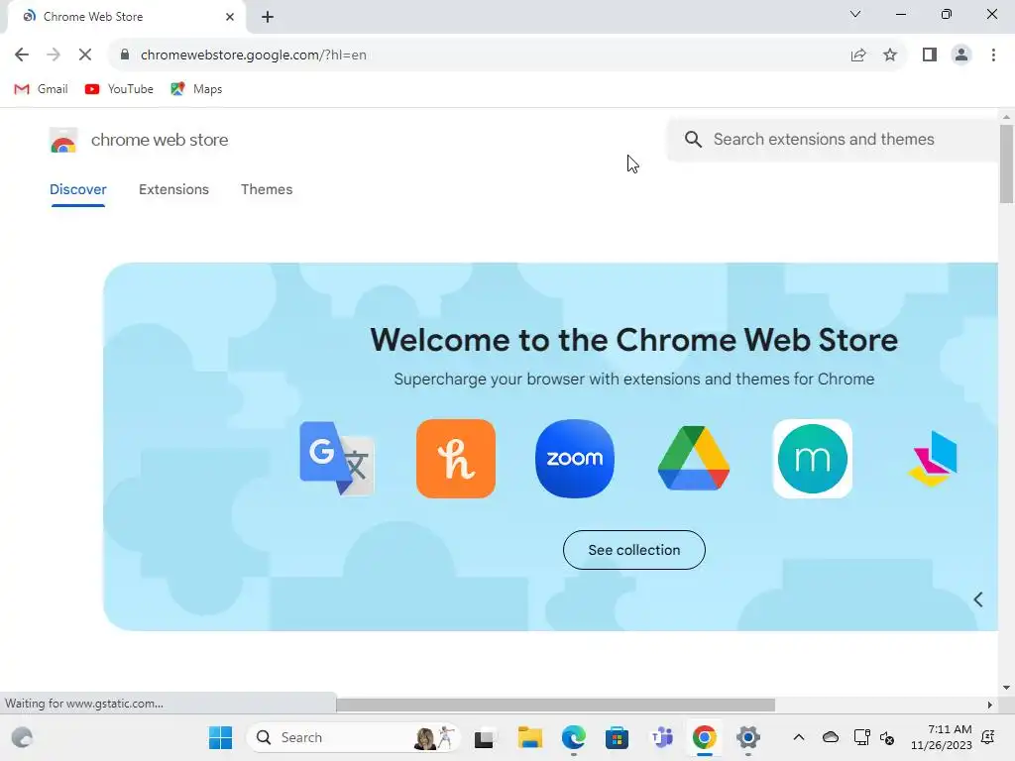Open Task View from the taskbar

click(x=484, y=738)
